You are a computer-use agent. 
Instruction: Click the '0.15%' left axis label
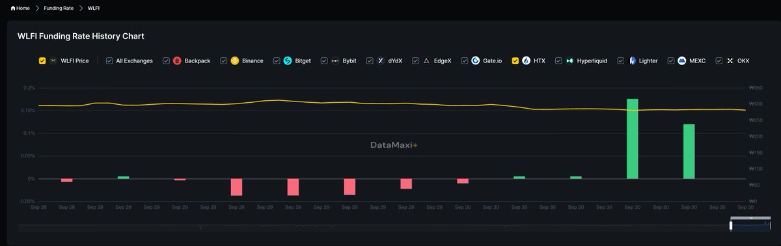tap(27, 111)
